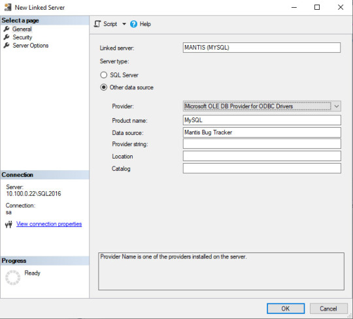Expand the Script dropdown arrow
This screenshot has width=353, height=319.
click(x=124, y=24)
